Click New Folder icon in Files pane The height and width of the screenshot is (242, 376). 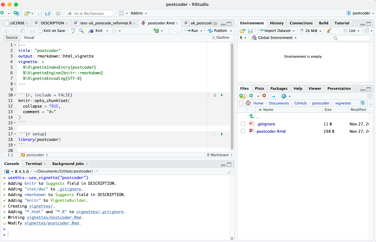point(242,96)
